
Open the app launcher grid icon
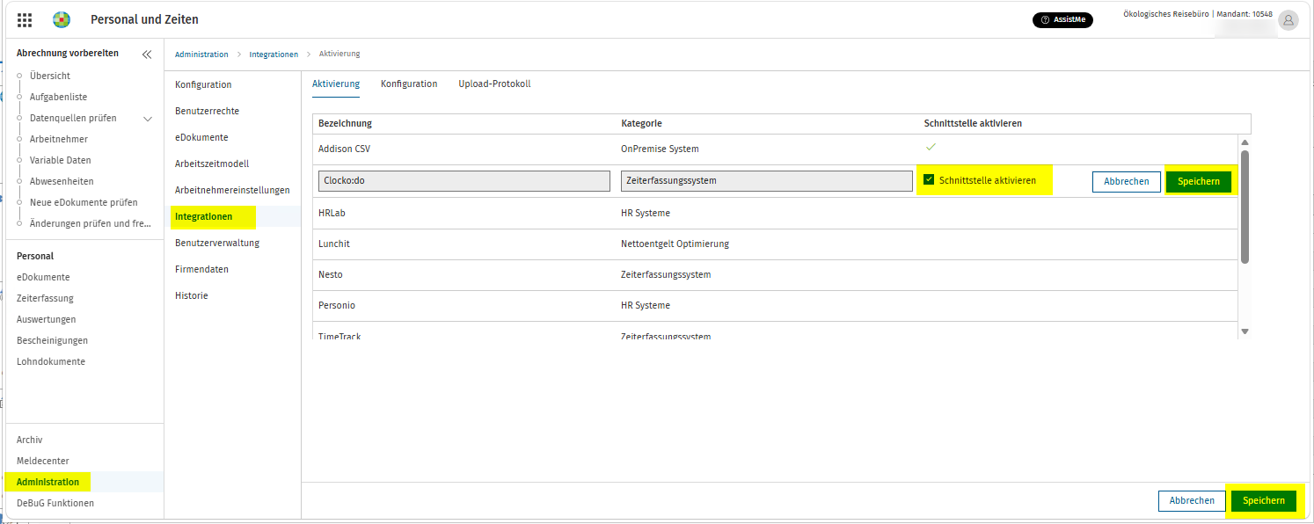click(25, 19)
